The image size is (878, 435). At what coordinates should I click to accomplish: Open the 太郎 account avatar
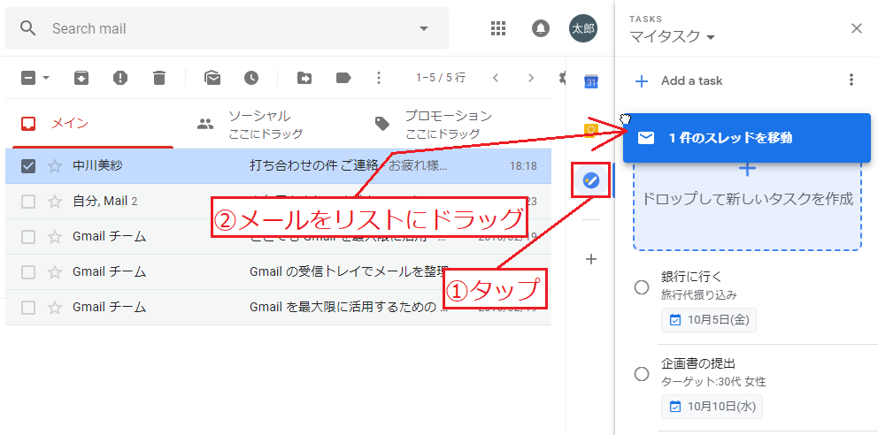pos(583,28)
